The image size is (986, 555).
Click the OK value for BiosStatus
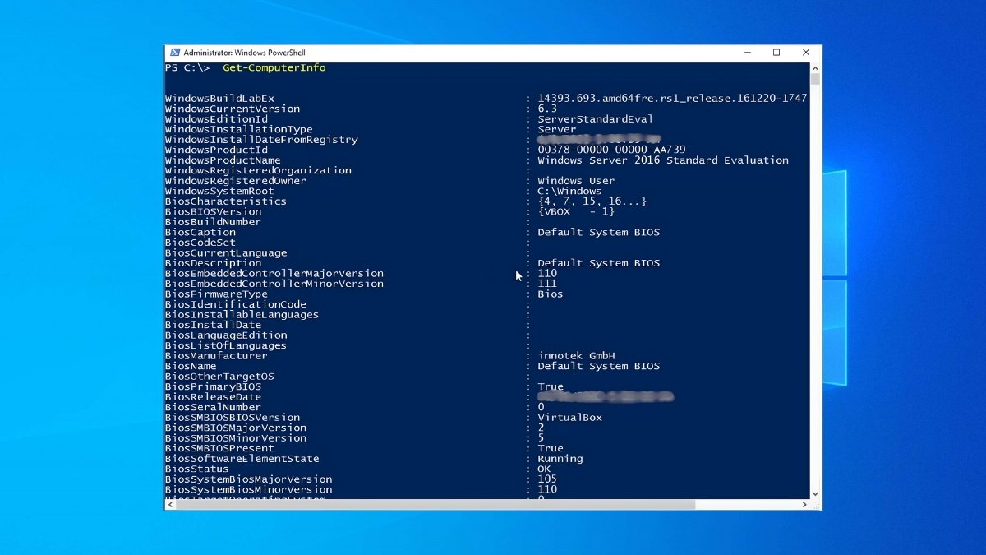[544, 469]
